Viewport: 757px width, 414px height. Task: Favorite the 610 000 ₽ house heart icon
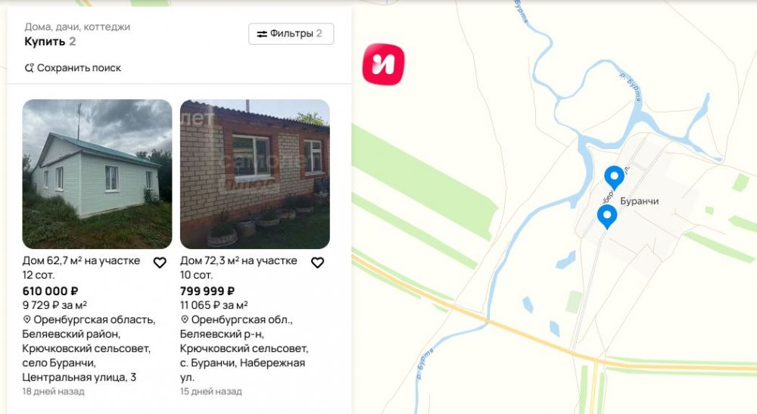tap(160, 263)
